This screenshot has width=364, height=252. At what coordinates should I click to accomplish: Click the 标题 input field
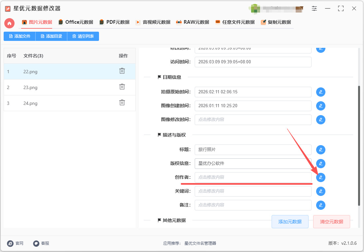(x=253, y=150)
